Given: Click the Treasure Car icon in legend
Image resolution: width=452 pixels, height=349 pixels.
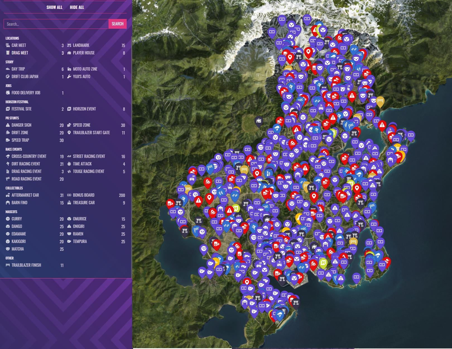Looking at the screenshot, I should coord(69,203).
